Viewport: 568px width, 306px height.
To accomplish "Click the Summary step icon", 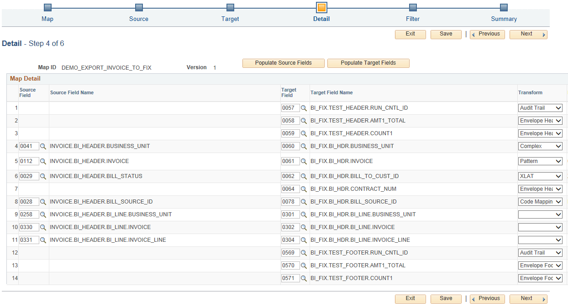I will (504, 7).
